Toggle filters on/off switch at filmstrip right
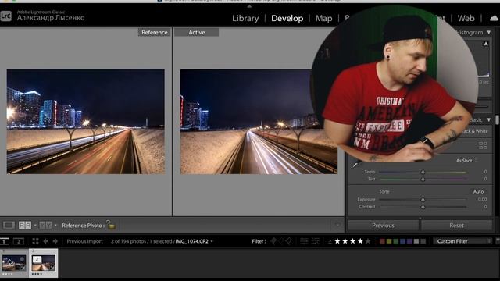 click(x=498, y=241)
